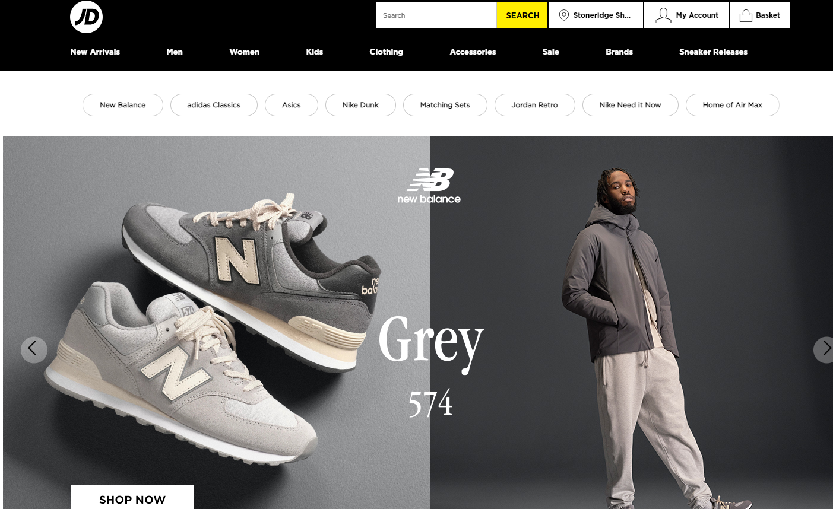Open Sneaker Releases in navigation bar
Screen dimensions: 833x509
713,52
